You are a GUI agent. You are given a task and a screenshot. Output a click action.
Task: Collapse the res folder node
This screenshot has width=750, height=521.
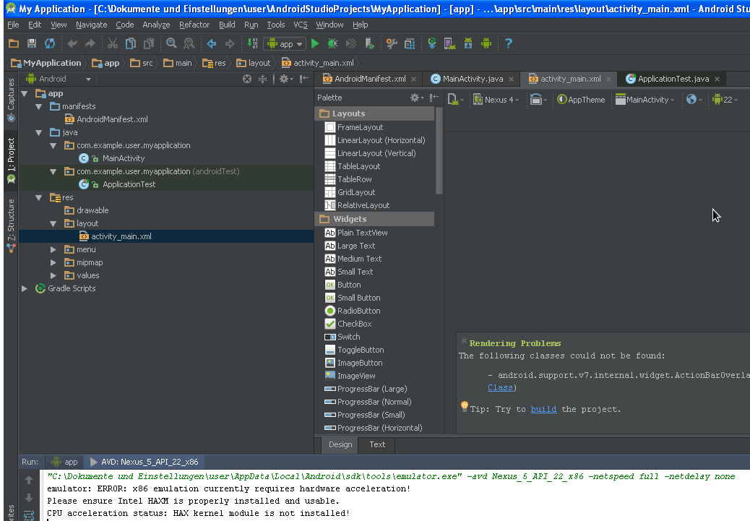39,197
